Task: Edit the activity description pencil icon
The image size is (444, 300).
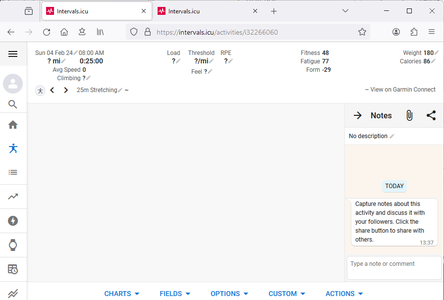Action: [x=392, y=136]
